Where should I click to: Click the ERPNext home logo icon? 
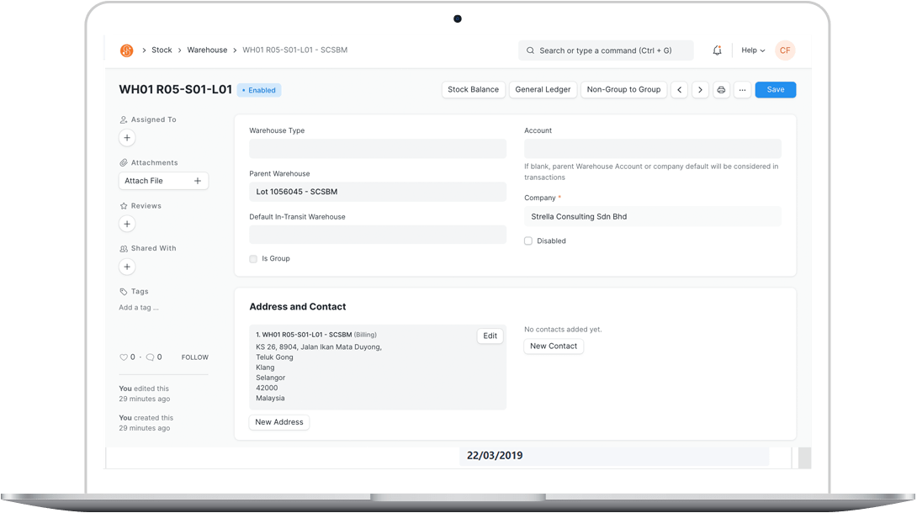127,50
